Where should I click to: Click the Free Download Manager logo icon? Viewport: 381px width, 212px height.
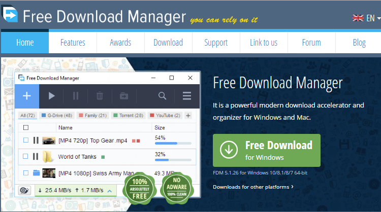[10, 14]
